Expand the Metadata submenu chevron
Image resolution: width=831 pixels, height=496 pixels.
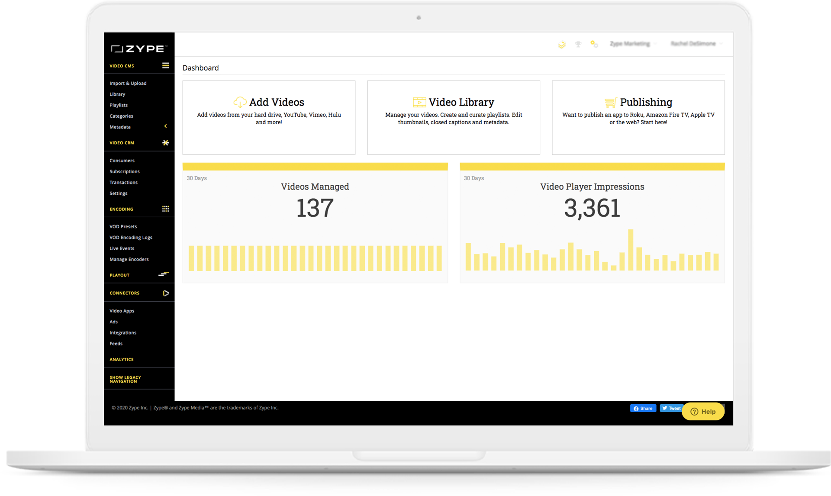tap(165, 126)
